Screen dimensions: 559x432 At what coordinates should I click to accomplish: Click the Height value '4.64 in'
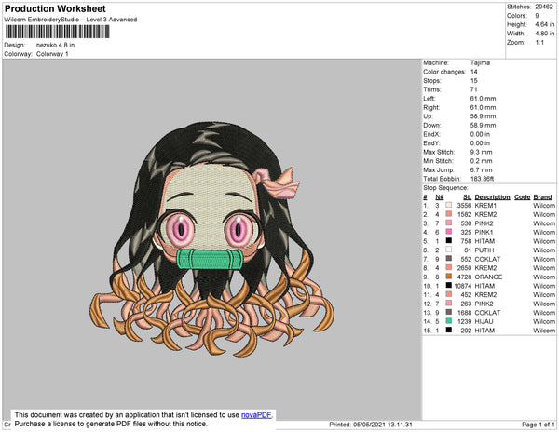[x=544, y=24]
